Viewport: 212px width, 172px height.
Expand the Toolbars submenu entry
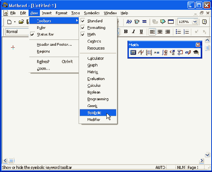point(54,21)
